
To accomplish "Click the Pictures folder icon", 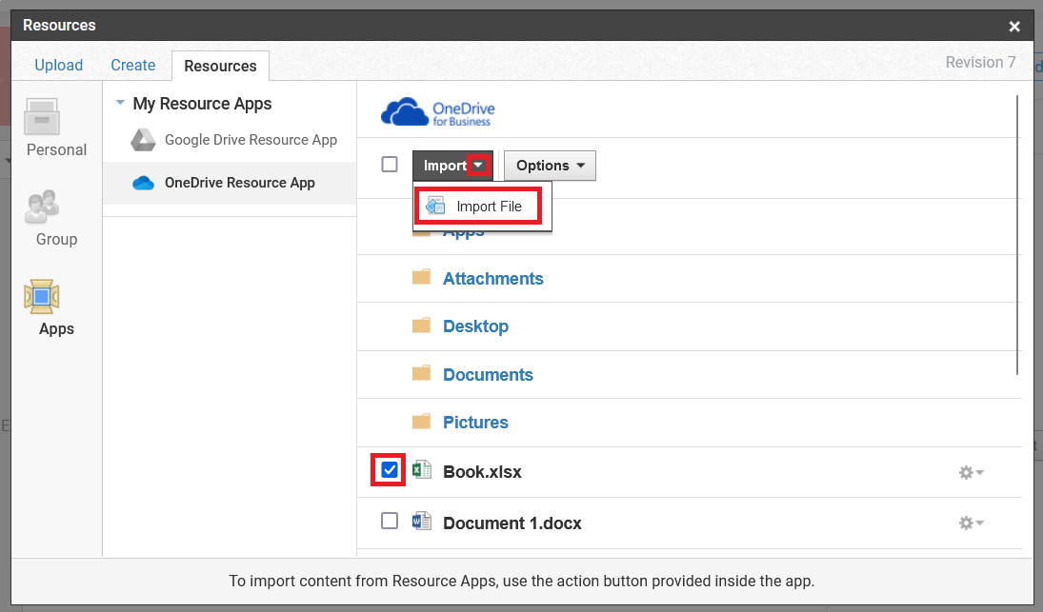I will point(421,422).
